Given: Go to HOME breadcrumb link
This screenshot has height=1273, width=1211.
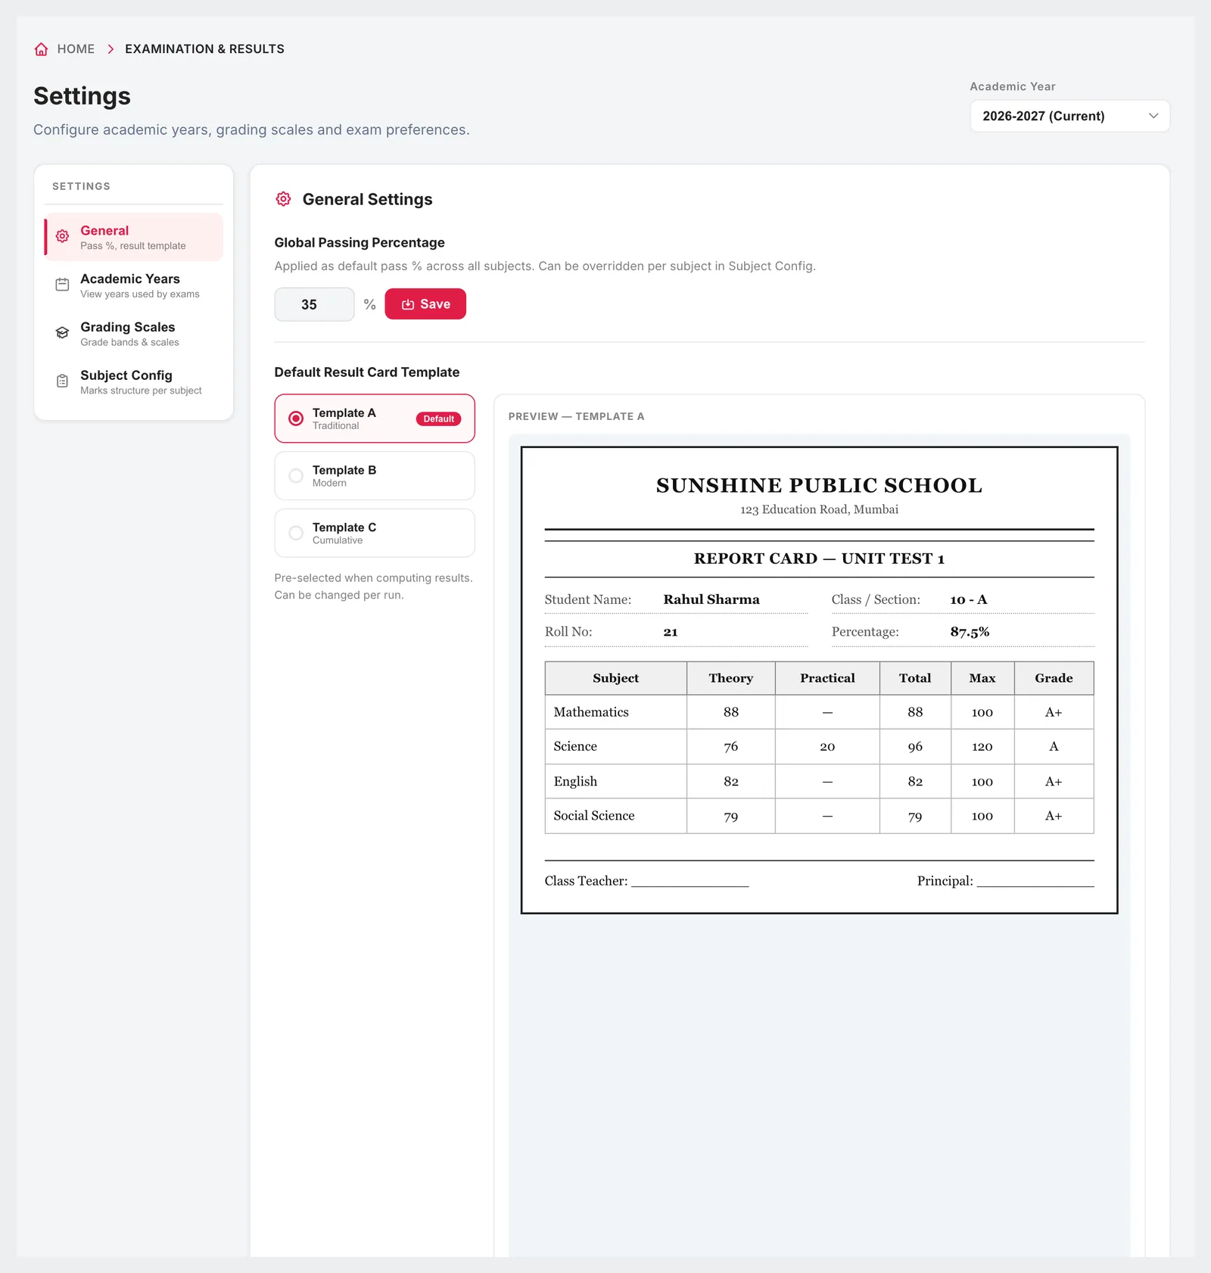Looking at the screenshot, I should click(x=76, y=49).
